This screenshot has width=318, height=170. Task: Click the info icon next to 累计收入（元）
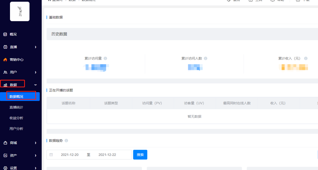click(306, 58)
